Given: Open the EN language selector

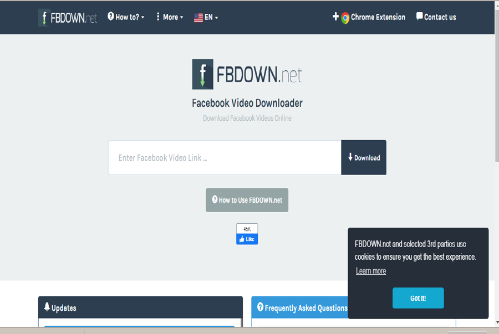Looking at the screenshot, I should pyautogui.click(x=206, y=17).
